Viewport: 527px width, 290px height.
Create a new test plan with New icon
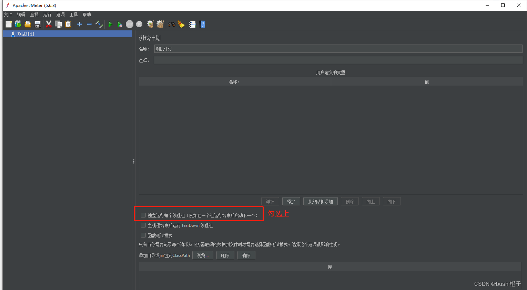9,24
